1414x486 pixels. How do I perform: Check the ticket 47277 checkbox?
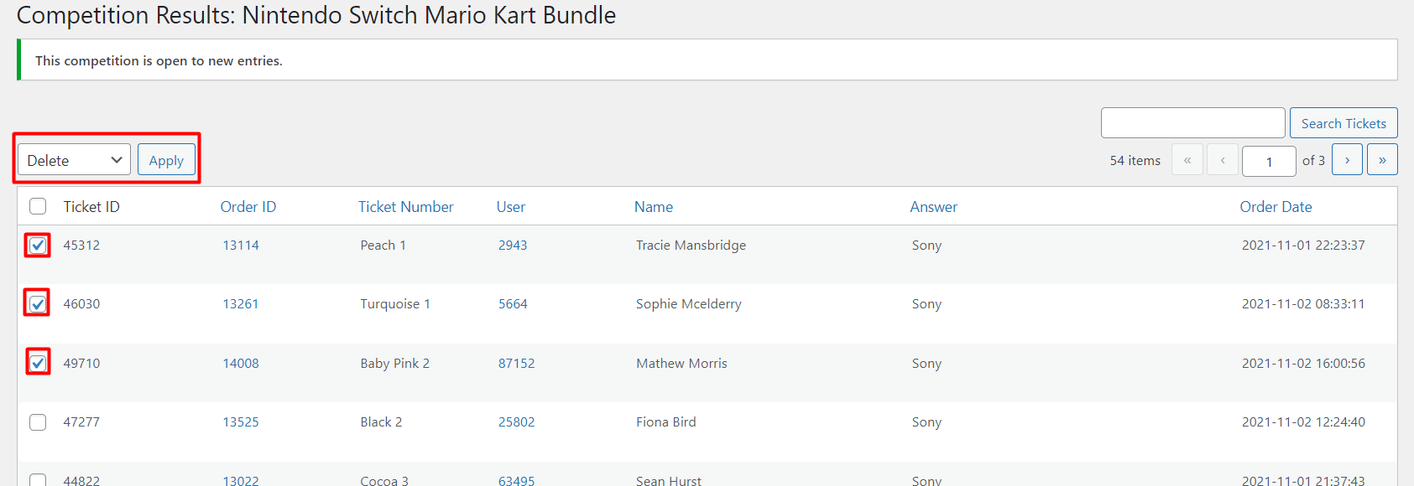click(x=38, y=422)
